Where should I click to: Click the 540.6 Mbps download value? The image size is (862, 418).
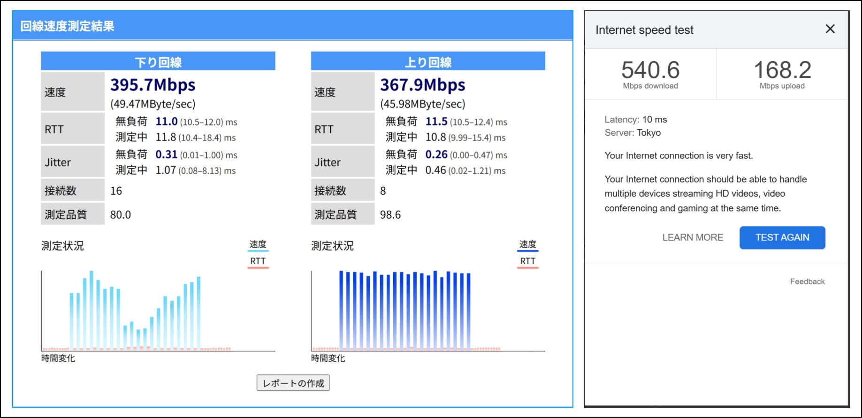point(650,70)
